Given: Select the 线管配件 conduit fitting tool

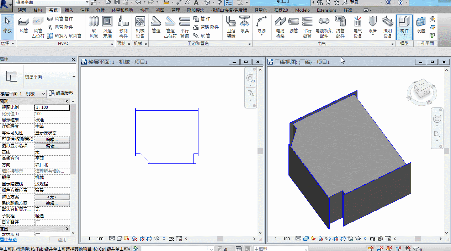Looking at the screenshot, I should (x=340, y=27).
